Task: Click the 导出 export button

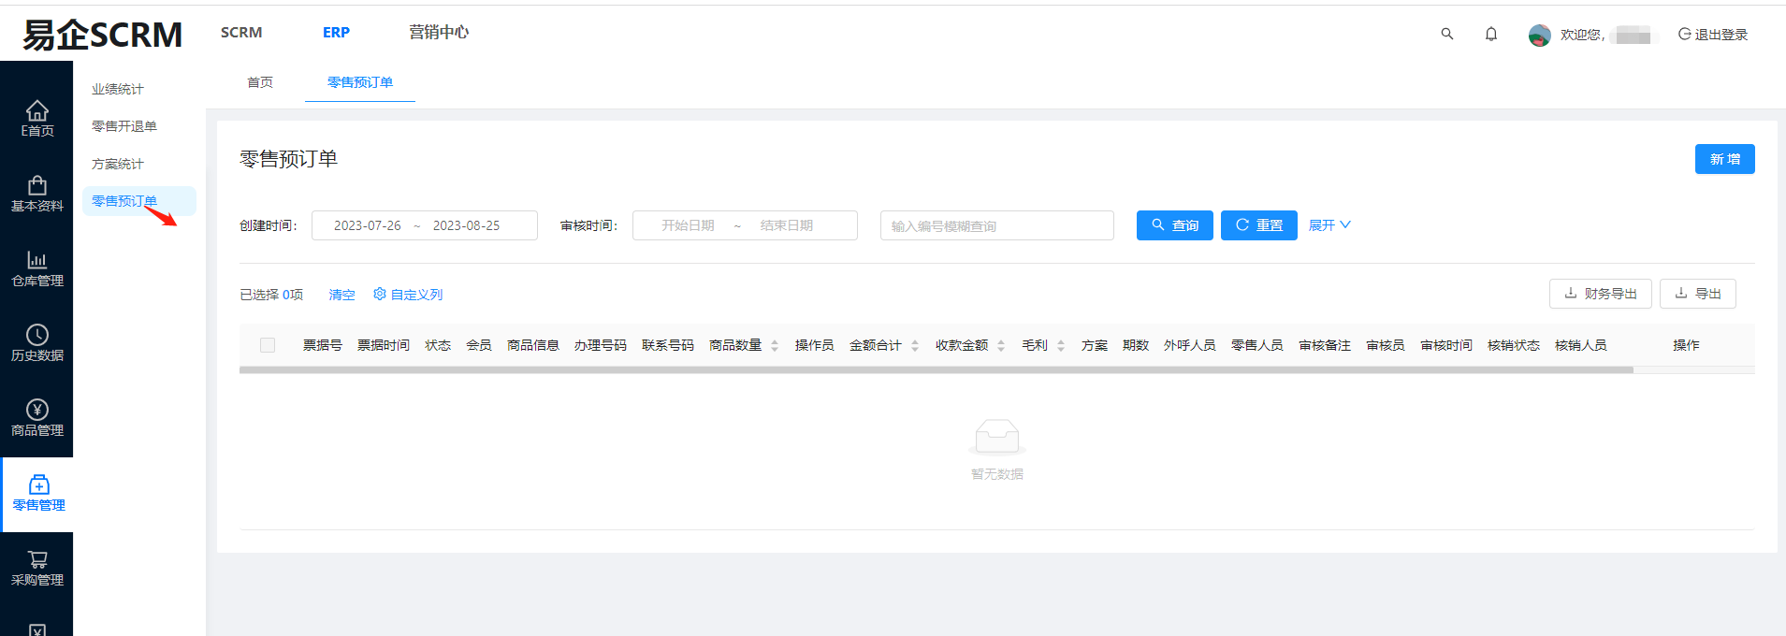Action: click(x=1697, y=294)
